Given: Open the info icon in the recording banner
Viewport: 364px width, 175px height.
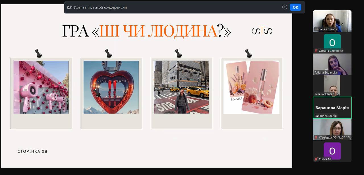Looking at the screenshot, I should pos(285,7).
